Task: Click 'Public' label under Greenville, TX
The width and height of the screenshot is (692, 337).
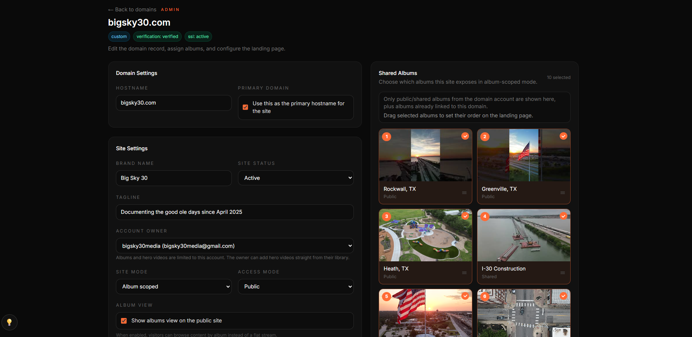Action: tap(488, 197)
